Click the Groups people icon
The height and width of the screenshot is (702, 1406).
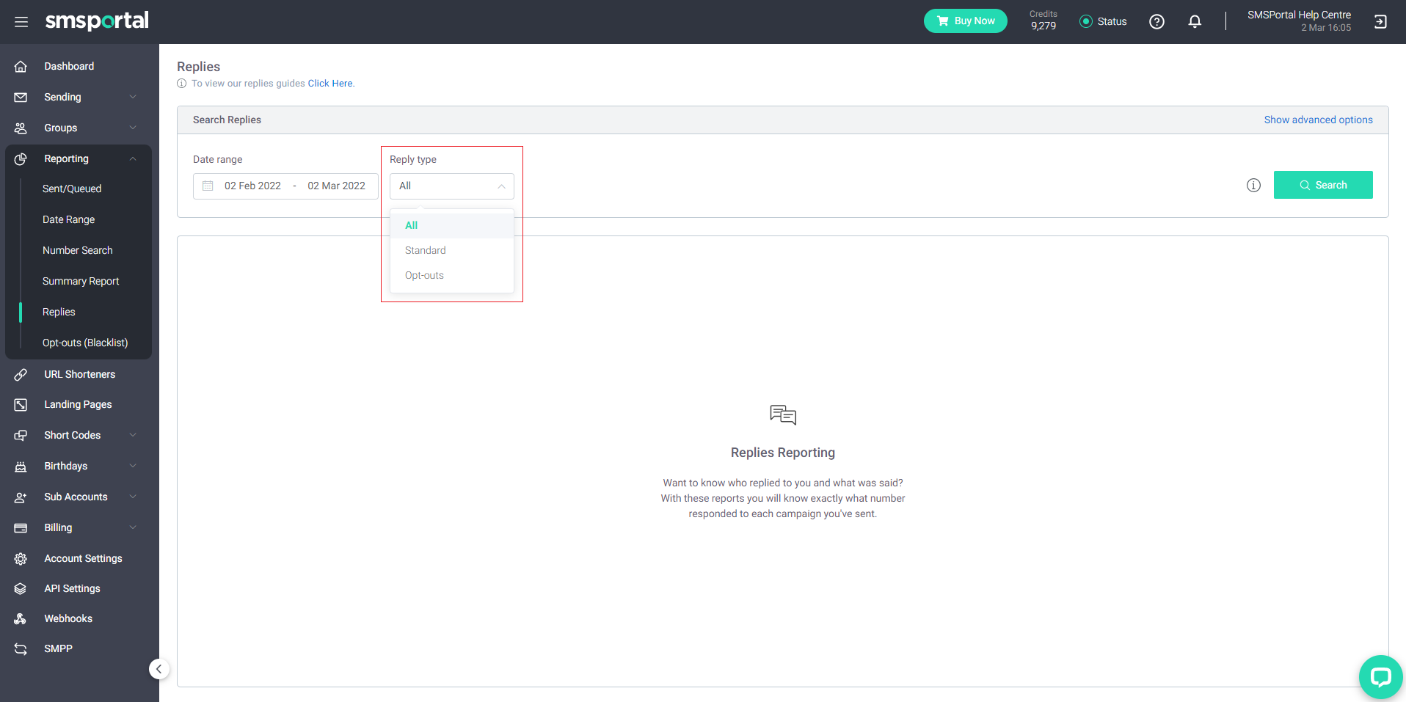tap(21, 128)
